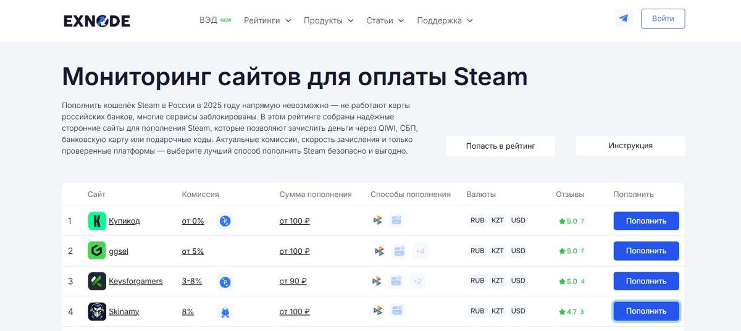Click the USD currency tag in Купикод row

tap(518, 220)
